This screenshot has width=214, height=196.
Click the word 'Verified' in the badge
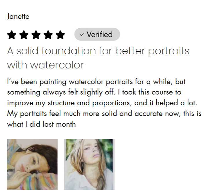(x=100, y=34)
